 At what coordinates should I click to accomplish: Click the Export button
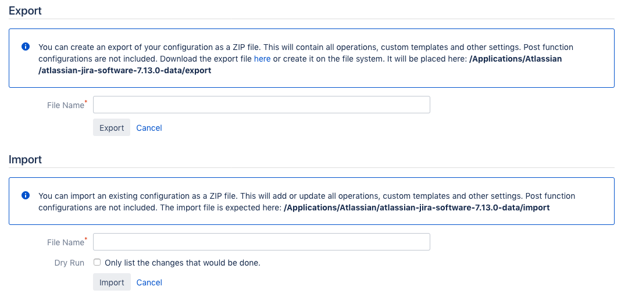[x=112, y=127]
